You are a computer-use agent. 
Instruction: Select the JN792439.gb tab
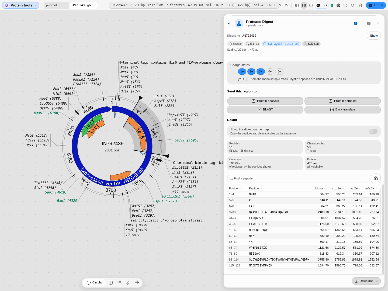pos(84,5)
